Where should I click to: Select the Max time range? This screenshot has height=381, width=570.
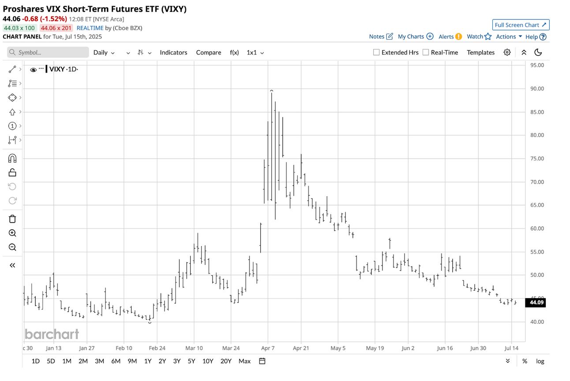point(244,361)
